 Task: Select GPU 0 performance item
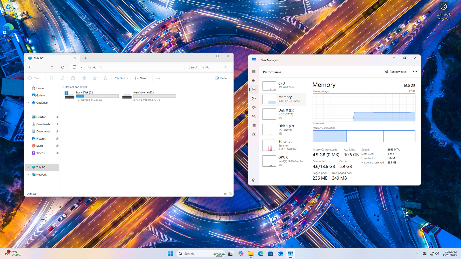(283, 161)
